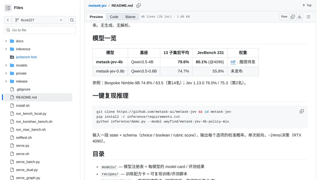Open serve.py file
320x180 pixels.
22,145
